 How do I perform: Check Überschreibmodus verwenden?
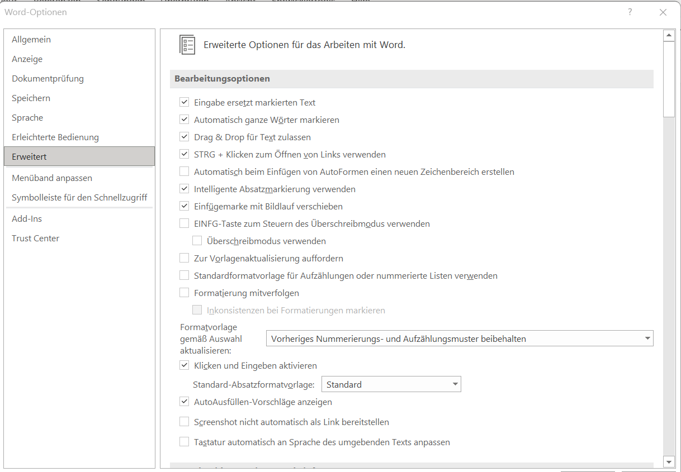[197, 241]
